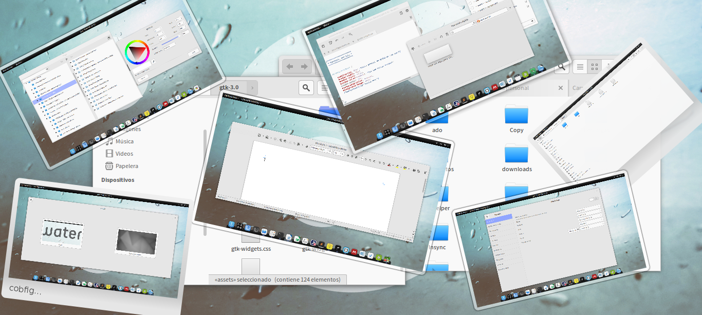
Task: Click the assets seleccionado status bar text
Action: pyautogui.click(x=278, y=280)
